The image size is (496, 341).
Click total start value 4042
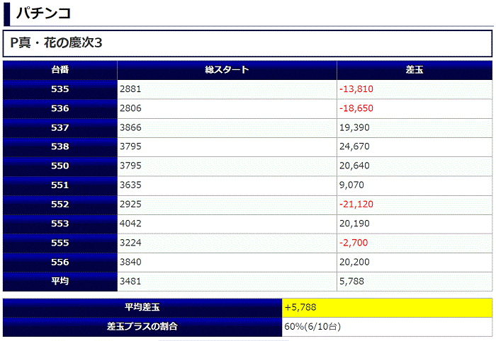[130, 224]
